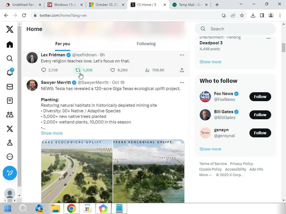
Task: Select the Following tab
Action: click(x=146, y=44)
